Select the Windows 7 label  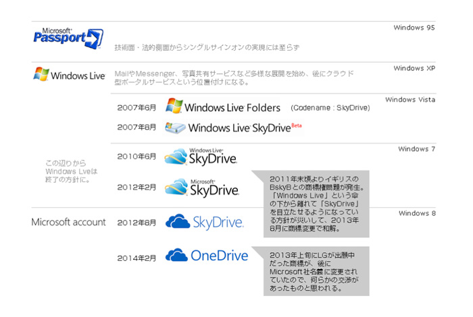[x=417, y=149]
